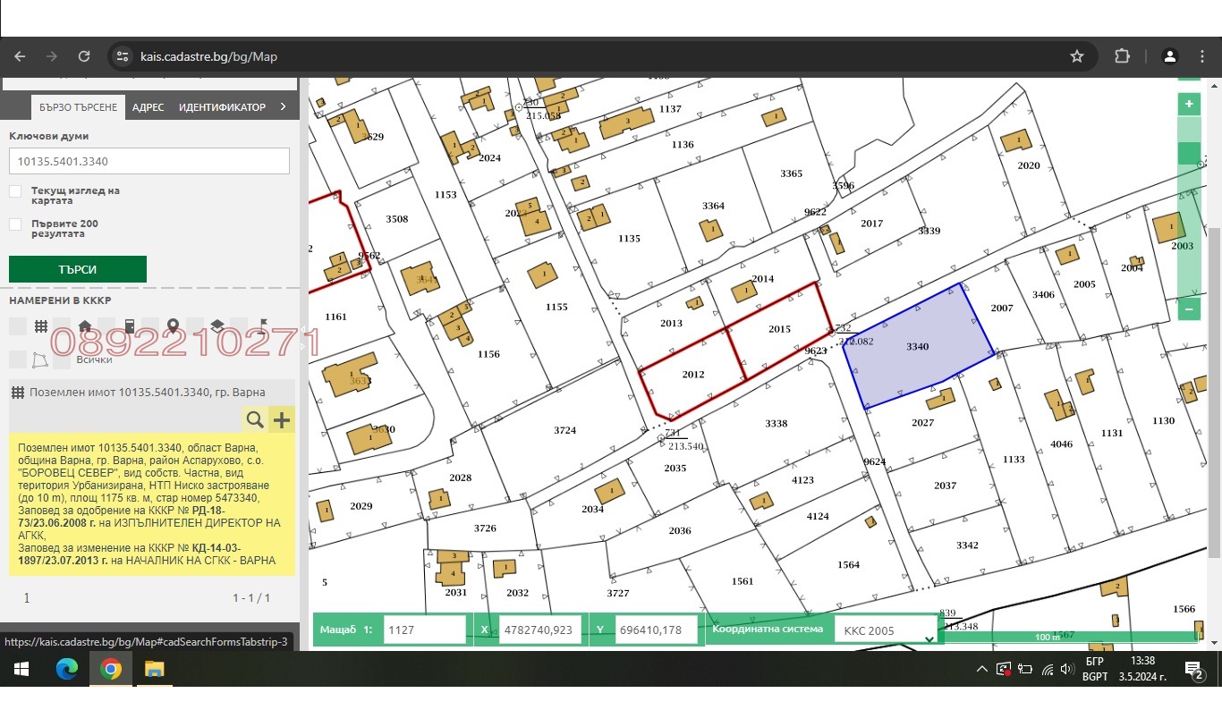Click the magnifier icon to zoom to result
The width and height of the screenshot is (1222, 710).
coord(255,419)
